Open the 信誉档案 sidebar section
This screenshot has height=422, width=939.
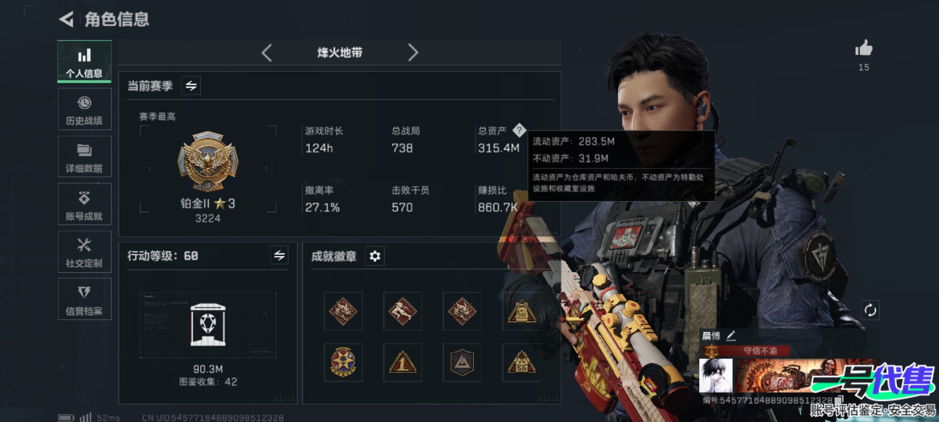[85, 299]
